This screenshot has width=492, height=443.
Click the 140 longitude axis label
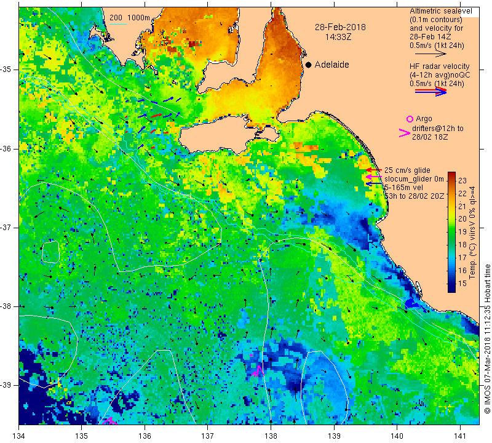point(397,436)
